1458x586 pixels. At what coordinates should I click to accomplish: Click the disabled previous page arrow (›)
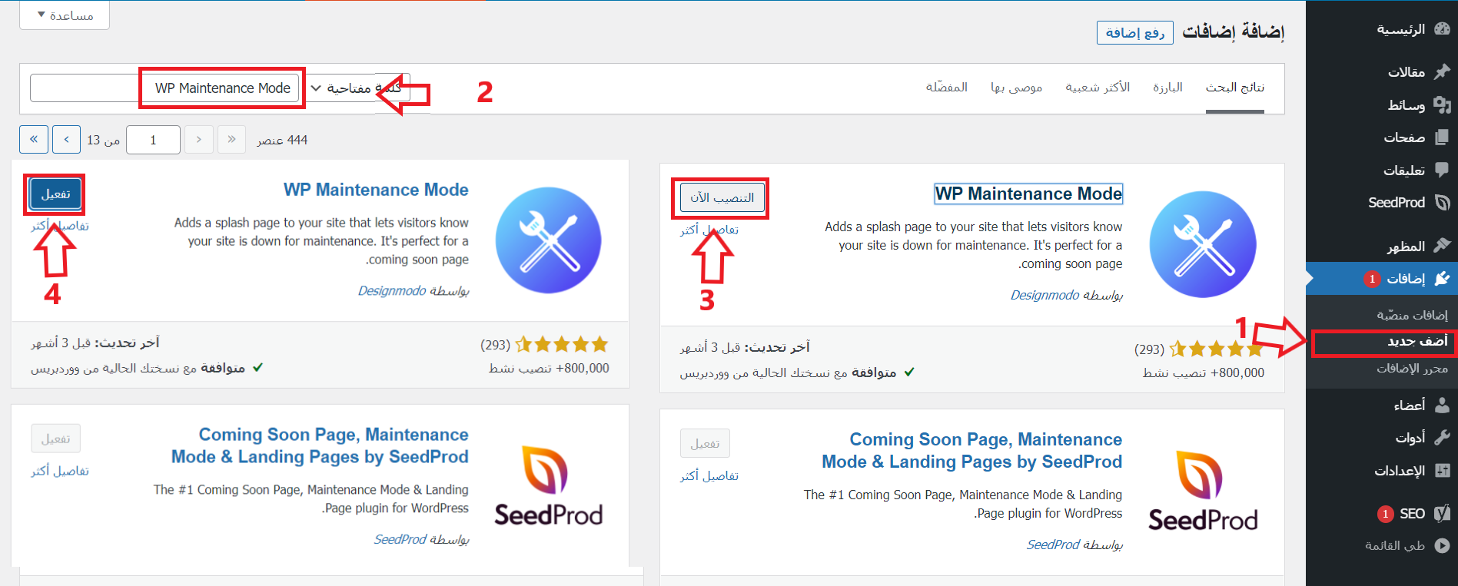(x=199, y=140)
